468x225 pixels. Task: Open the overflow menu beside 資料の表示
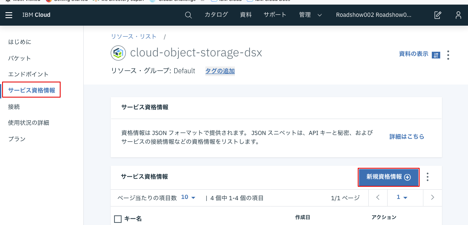[448, 55]
